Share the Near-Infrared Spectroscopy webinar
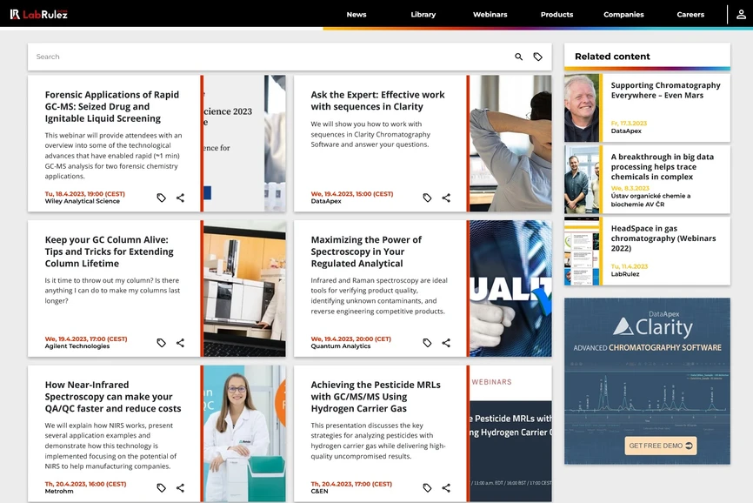This screenshot has width=753, height=503. [x=180, y=487]
